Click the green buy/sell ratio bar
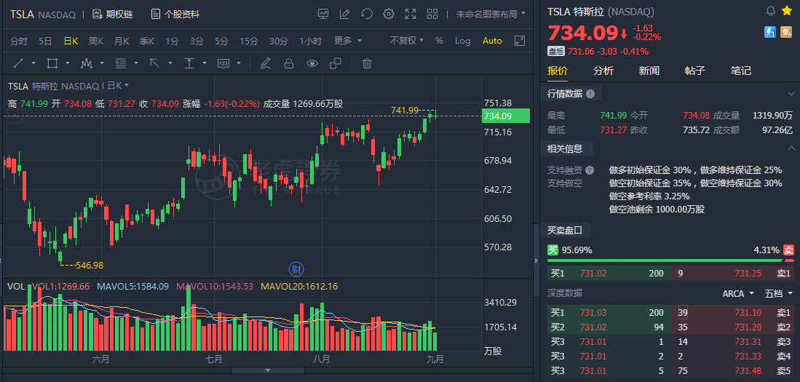Image resolution: width=800 pixels, height=382 pixels. tap(665, 260)
